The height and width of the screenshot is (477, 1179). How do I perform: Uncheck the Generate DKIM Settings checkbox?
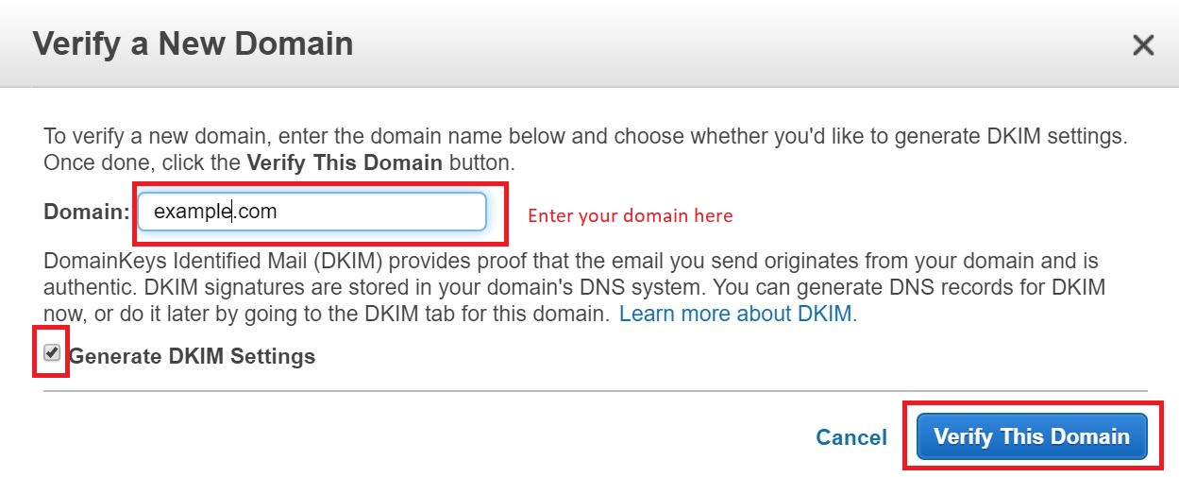(52, 353)
